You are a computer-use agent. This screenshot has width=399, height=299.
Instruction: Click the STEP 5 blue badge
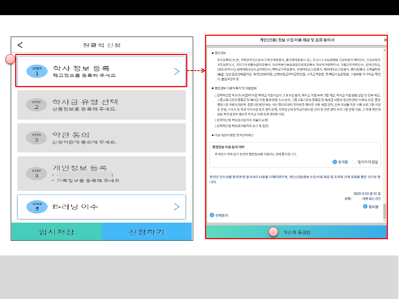click(x=37, y=207)
